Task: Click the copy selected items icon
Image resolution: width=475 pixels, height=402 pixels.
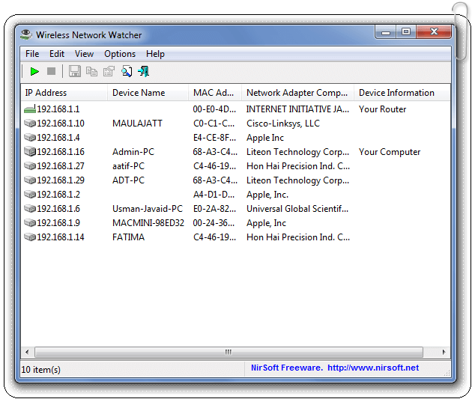Action: [x=91, y=72]
